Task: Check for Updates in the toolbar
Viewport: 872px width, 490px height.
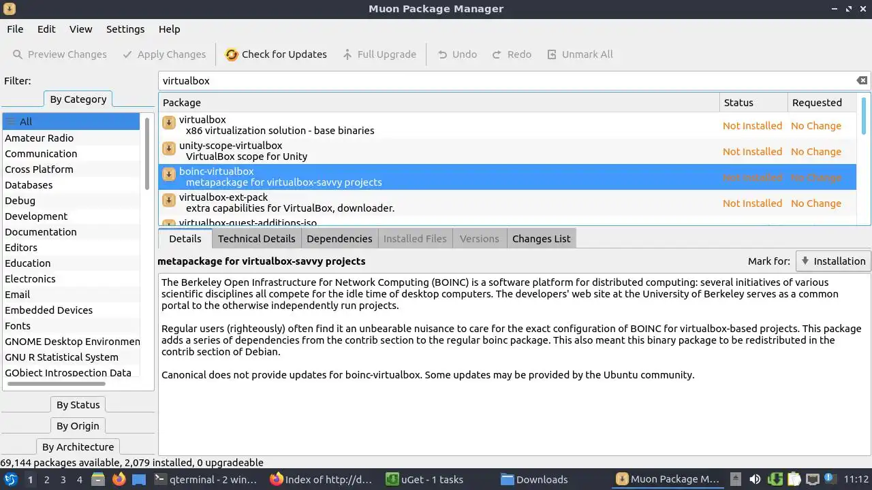Action: tap(276, 54)
